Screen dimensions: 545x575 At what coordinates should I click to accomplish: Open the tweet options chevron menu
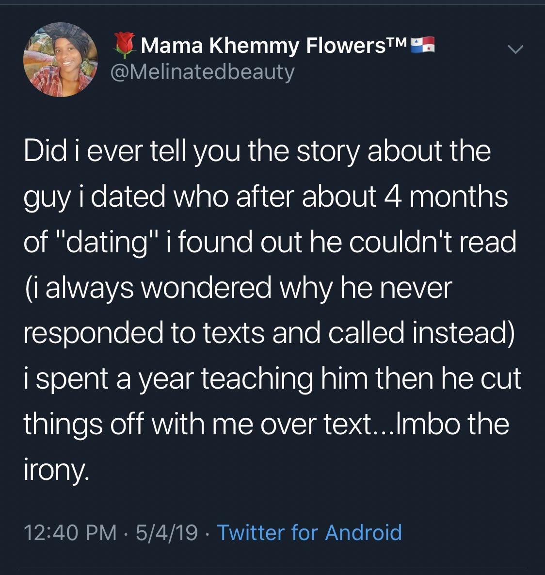(x=514, y=49)
